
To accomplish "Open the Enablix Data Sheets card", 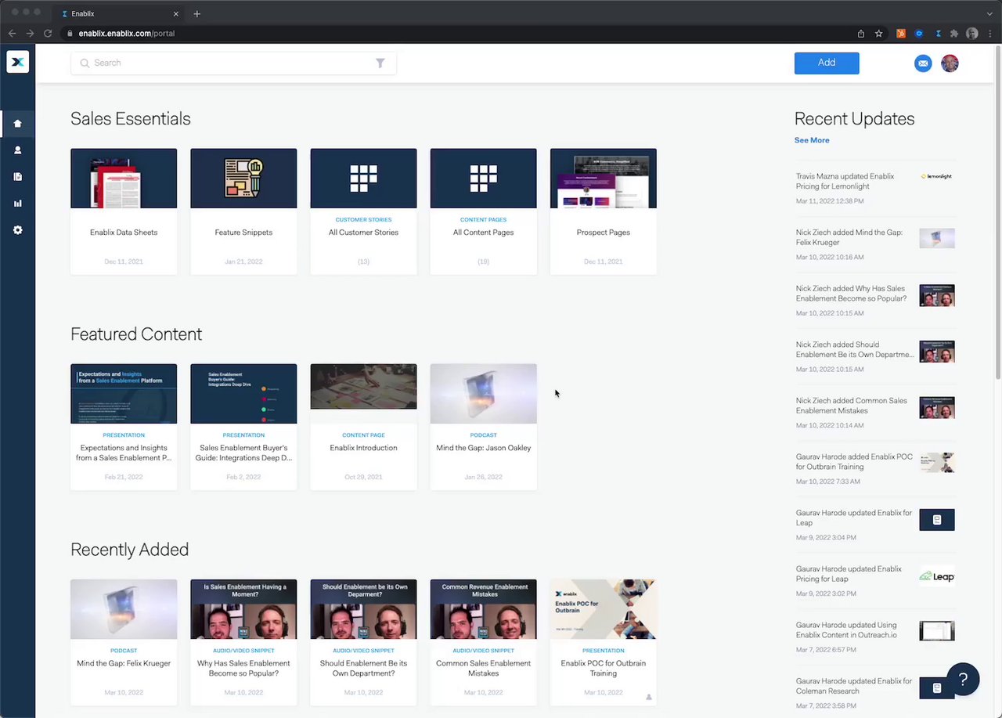I will (x=124, y=211).
